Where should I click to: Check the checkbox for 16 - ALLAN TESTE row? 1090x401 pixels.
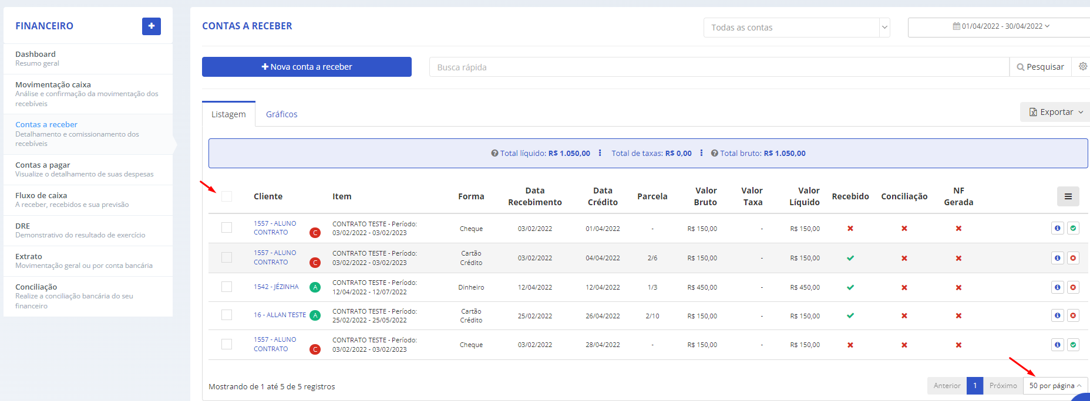[x=227, y=315]
